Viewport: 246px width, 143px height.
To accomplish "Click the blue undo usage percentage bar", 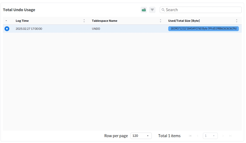I will pos(203,29).
